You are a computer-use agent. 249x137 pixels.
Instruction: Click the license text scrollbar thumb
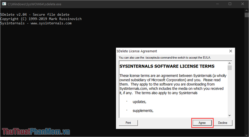(x=229, y=68)
